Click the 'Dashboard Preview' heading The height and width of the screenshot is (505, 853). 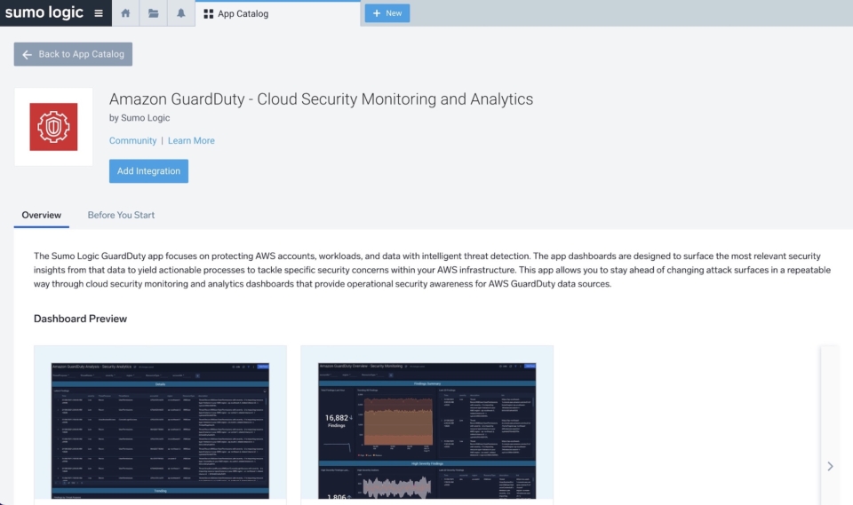click(x=81, y=319)
